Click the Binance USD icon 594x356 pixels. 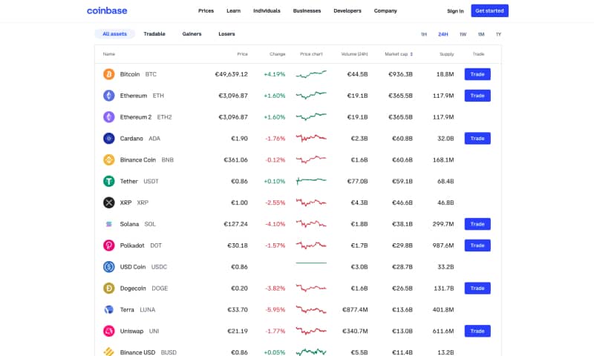[x=108, y=352]
